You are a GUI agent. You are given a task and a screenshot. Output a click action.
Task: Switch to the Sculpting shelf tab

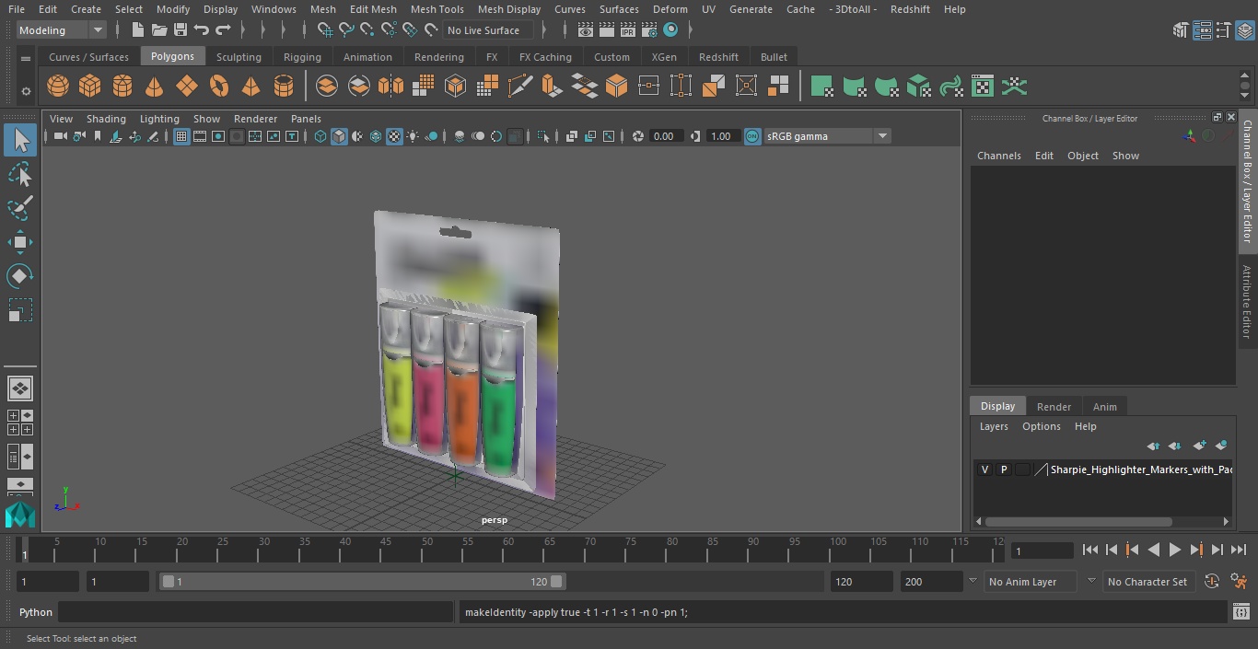click(239, 57)
